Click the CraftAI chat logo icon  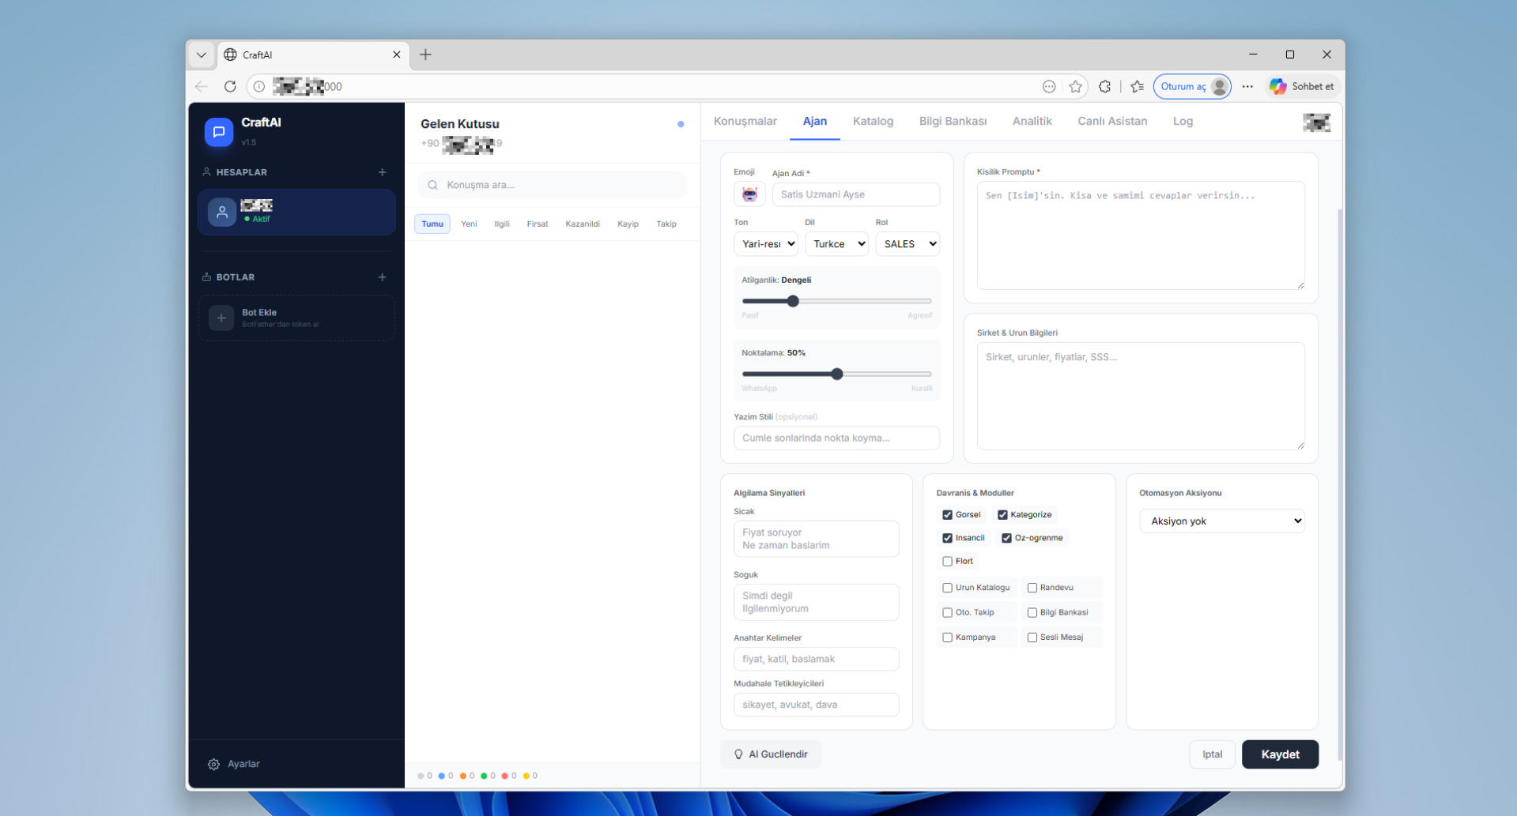219,132
